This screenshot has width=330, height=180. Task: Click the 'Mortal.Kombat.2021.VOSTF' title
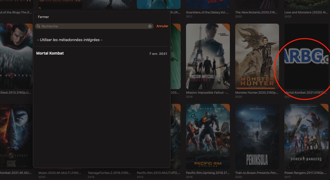[306, 93]
